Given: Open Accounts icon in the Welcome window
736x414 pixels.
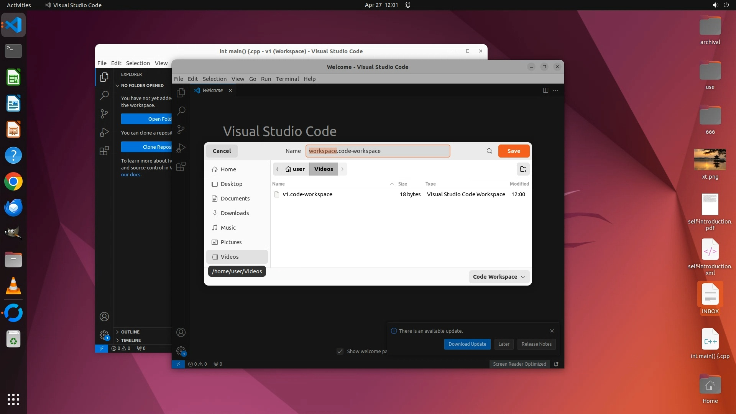Looking at the screenshot, I should coord(181,332).
